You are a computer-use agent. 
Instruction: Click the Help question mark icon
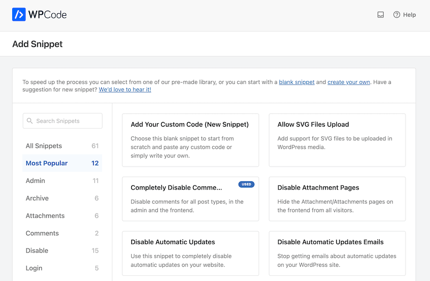397,15
